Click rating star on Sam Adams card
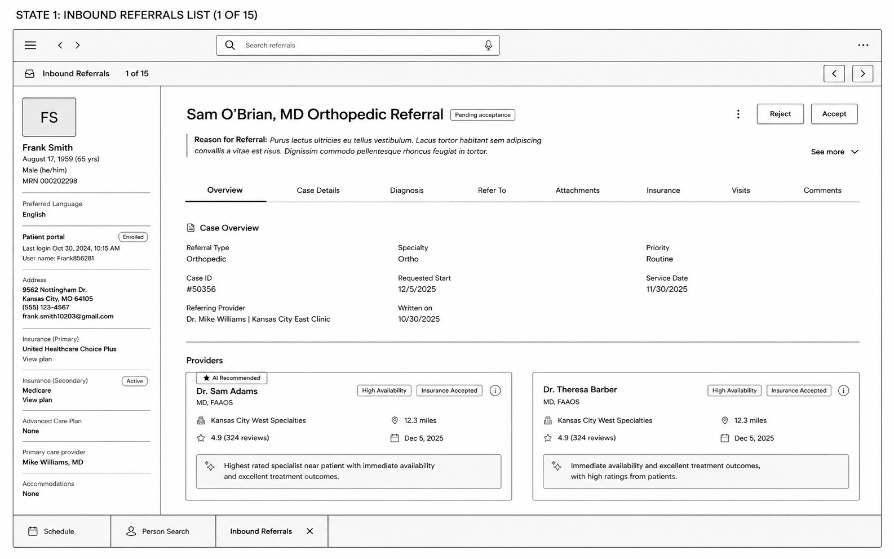 [201, 438]
